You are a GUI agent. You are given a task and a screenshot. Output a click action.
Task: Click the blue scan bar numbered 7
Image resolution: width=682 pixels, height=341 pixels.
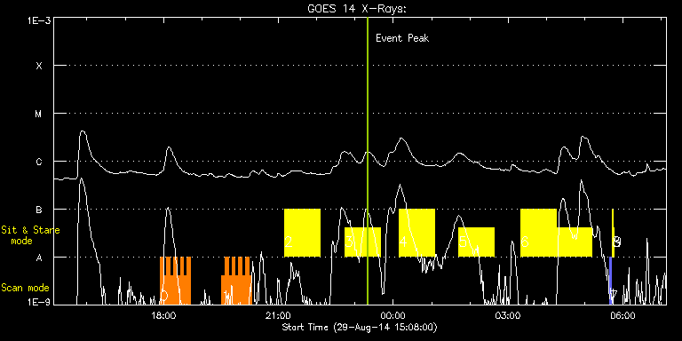[611, 281]
